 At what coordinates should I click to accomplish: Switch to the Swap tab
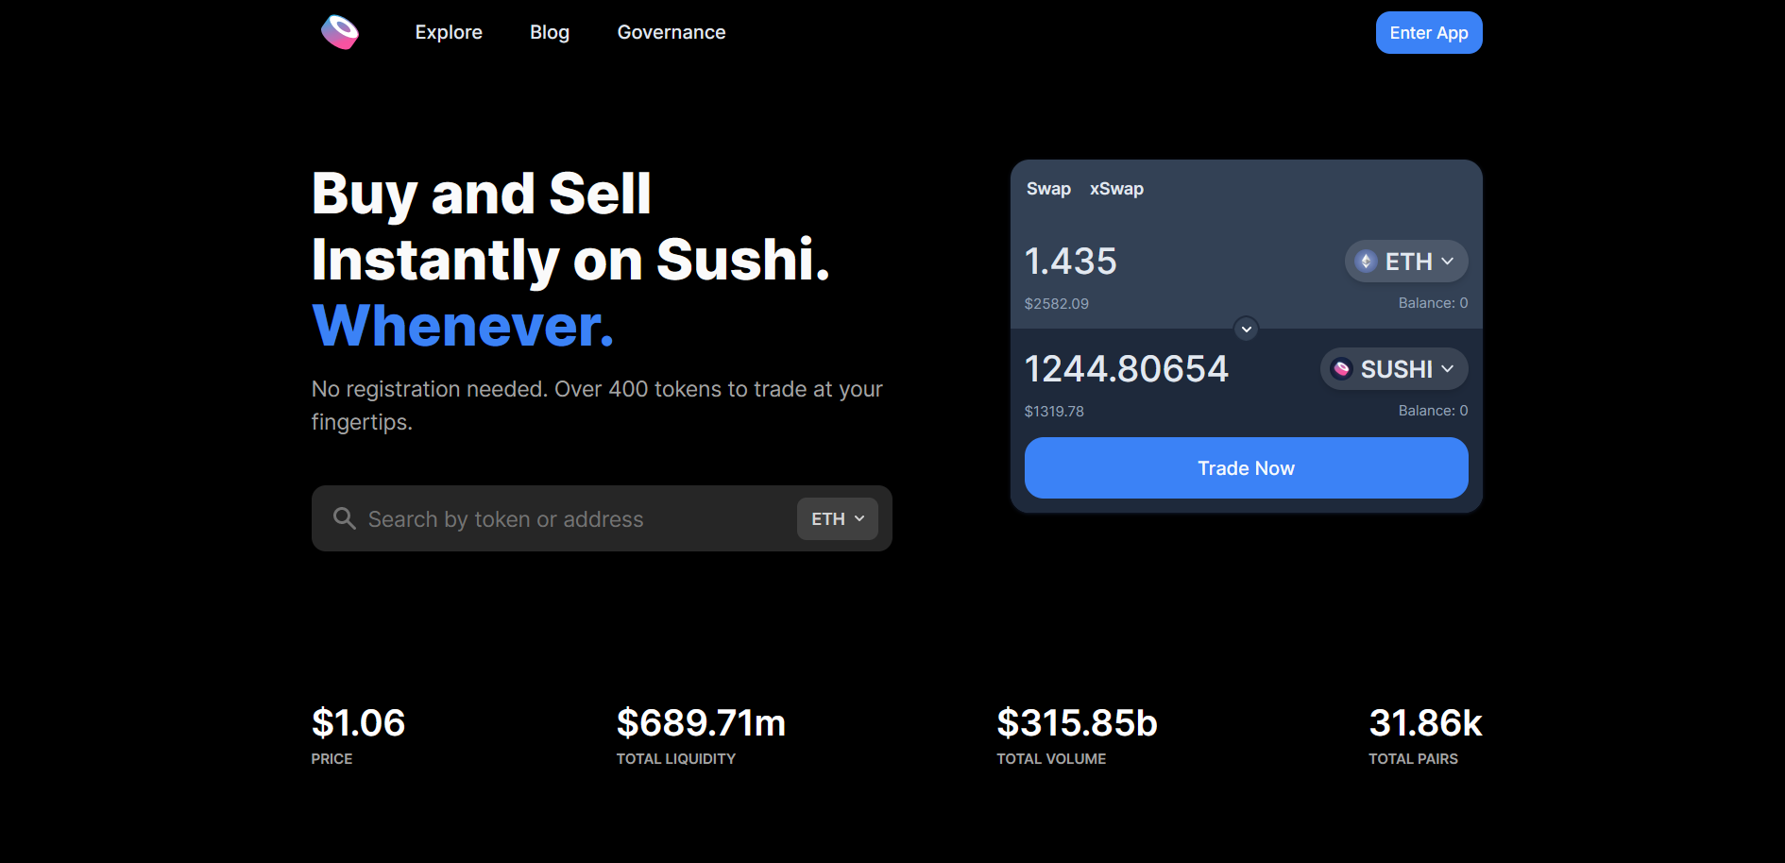[x=1048, y=189]
